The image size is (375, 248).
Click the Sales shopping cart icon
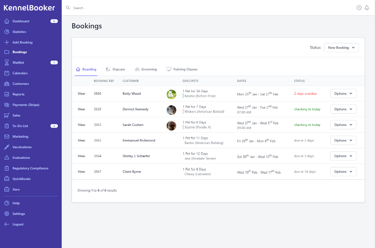click(7, 115)
